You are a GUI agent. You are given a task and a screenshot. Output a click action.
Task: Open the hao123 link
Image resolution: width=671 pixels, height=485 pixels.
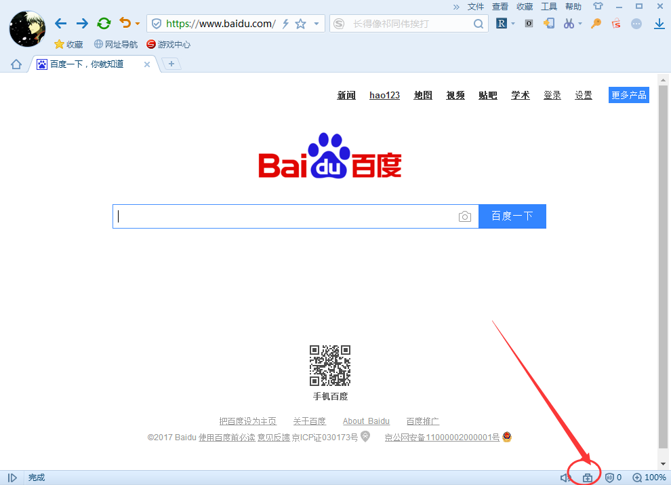[384, 95]
